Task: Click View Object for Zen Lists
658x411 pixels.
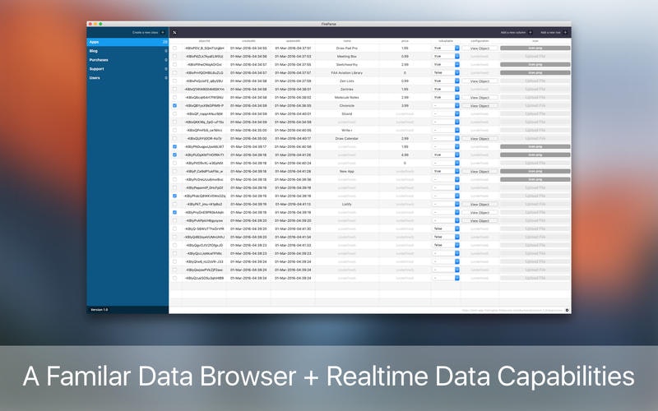Action: [480, 81]
